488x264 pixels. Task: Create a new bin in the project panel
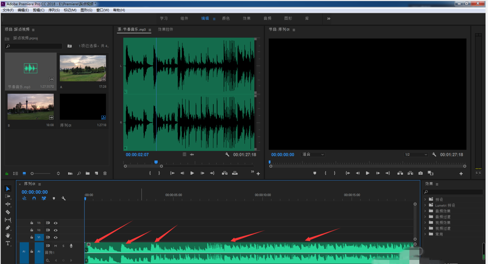click(88, 173)
